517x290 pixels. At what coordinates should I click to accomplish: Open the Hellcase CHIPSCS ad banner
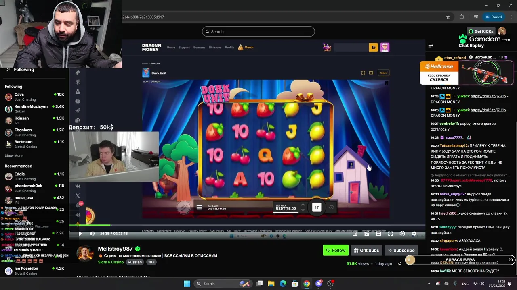pyautogui.click(x=467, y=73)
